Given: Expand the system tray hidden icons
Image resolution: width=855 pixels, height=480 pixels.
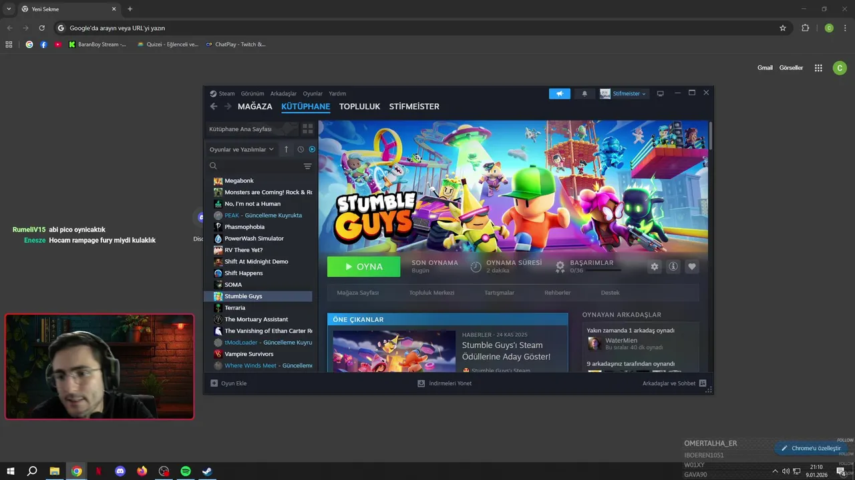Looking at the screenshot, I should 776,471.
